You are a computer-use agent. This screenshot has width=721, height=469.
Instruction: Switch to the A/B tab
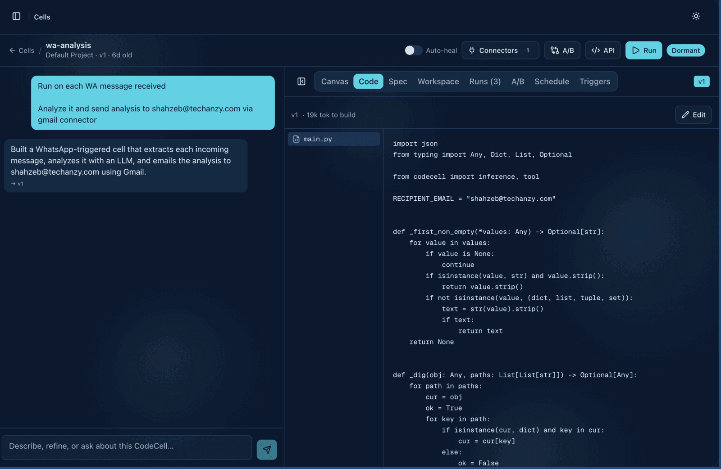[518, 81]
